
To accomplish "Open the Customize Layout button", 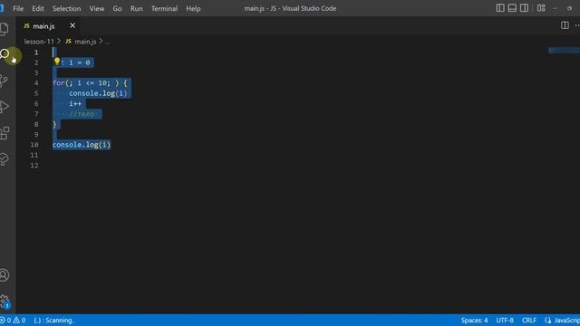I will [x=541, y=8].
